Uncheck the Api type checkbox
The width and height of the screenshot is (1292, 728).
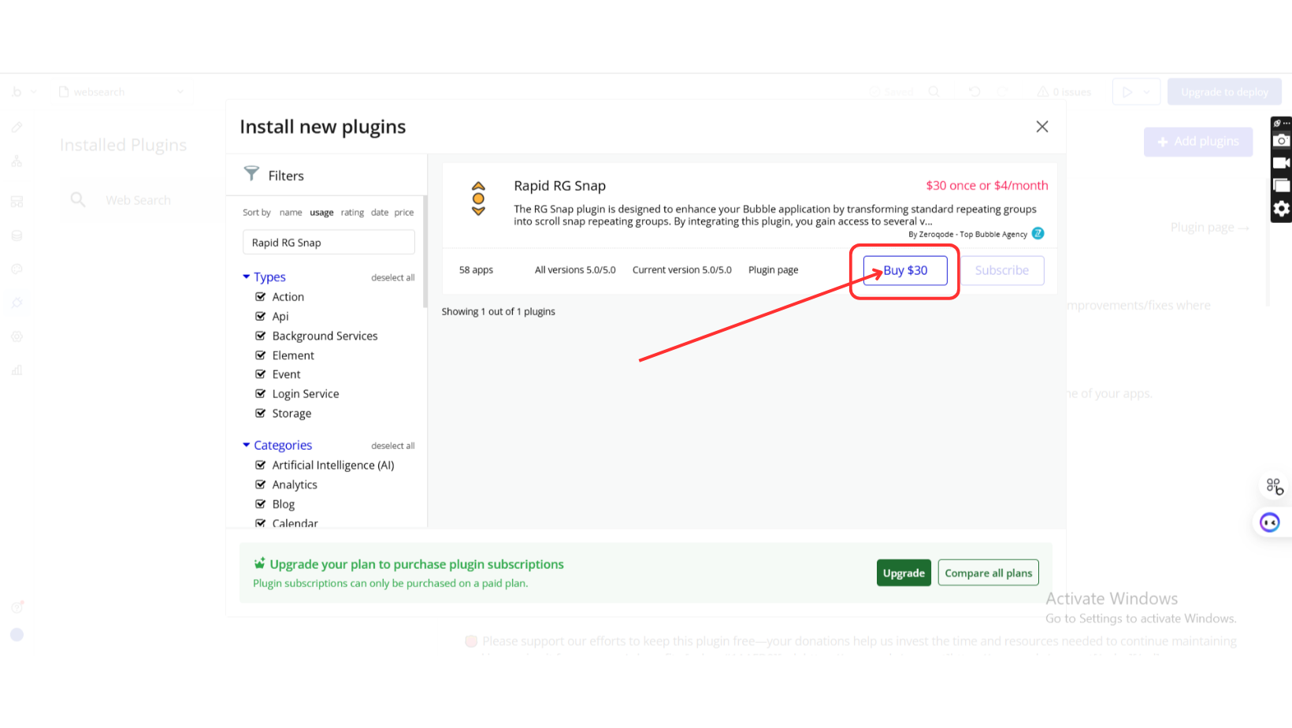pyautogui.click(x=260, y=316)
